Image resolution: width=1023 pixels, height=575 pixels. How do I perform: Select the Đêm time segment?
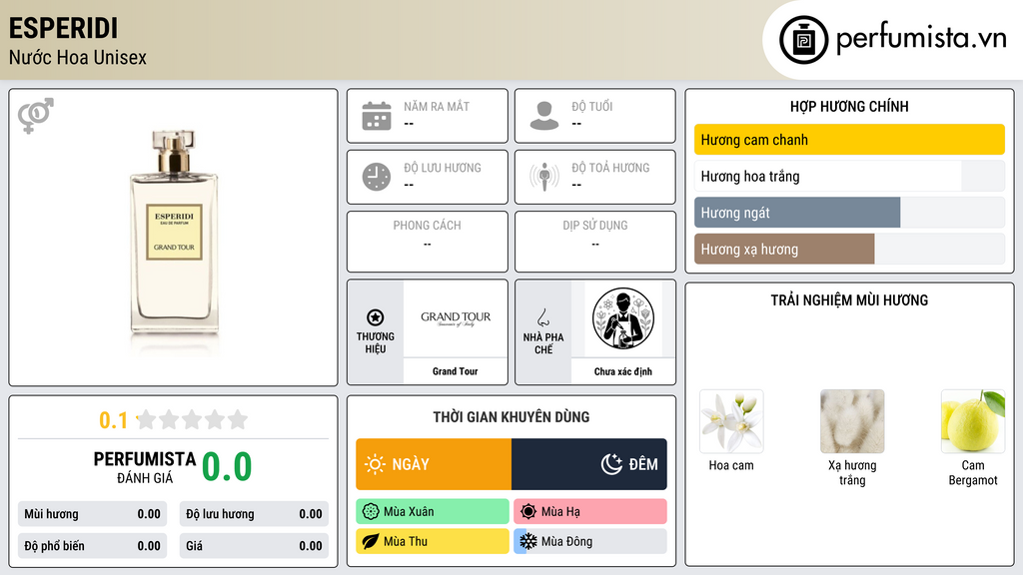click(589, 464)
